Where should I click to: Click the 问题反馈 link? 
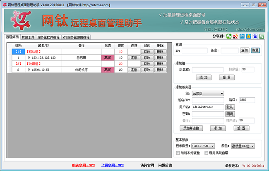[x=165, y=165]
